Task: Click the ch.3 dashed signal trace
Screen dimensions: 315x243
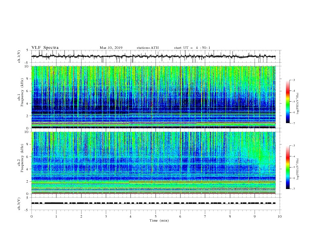Action: tap(153, 203)
